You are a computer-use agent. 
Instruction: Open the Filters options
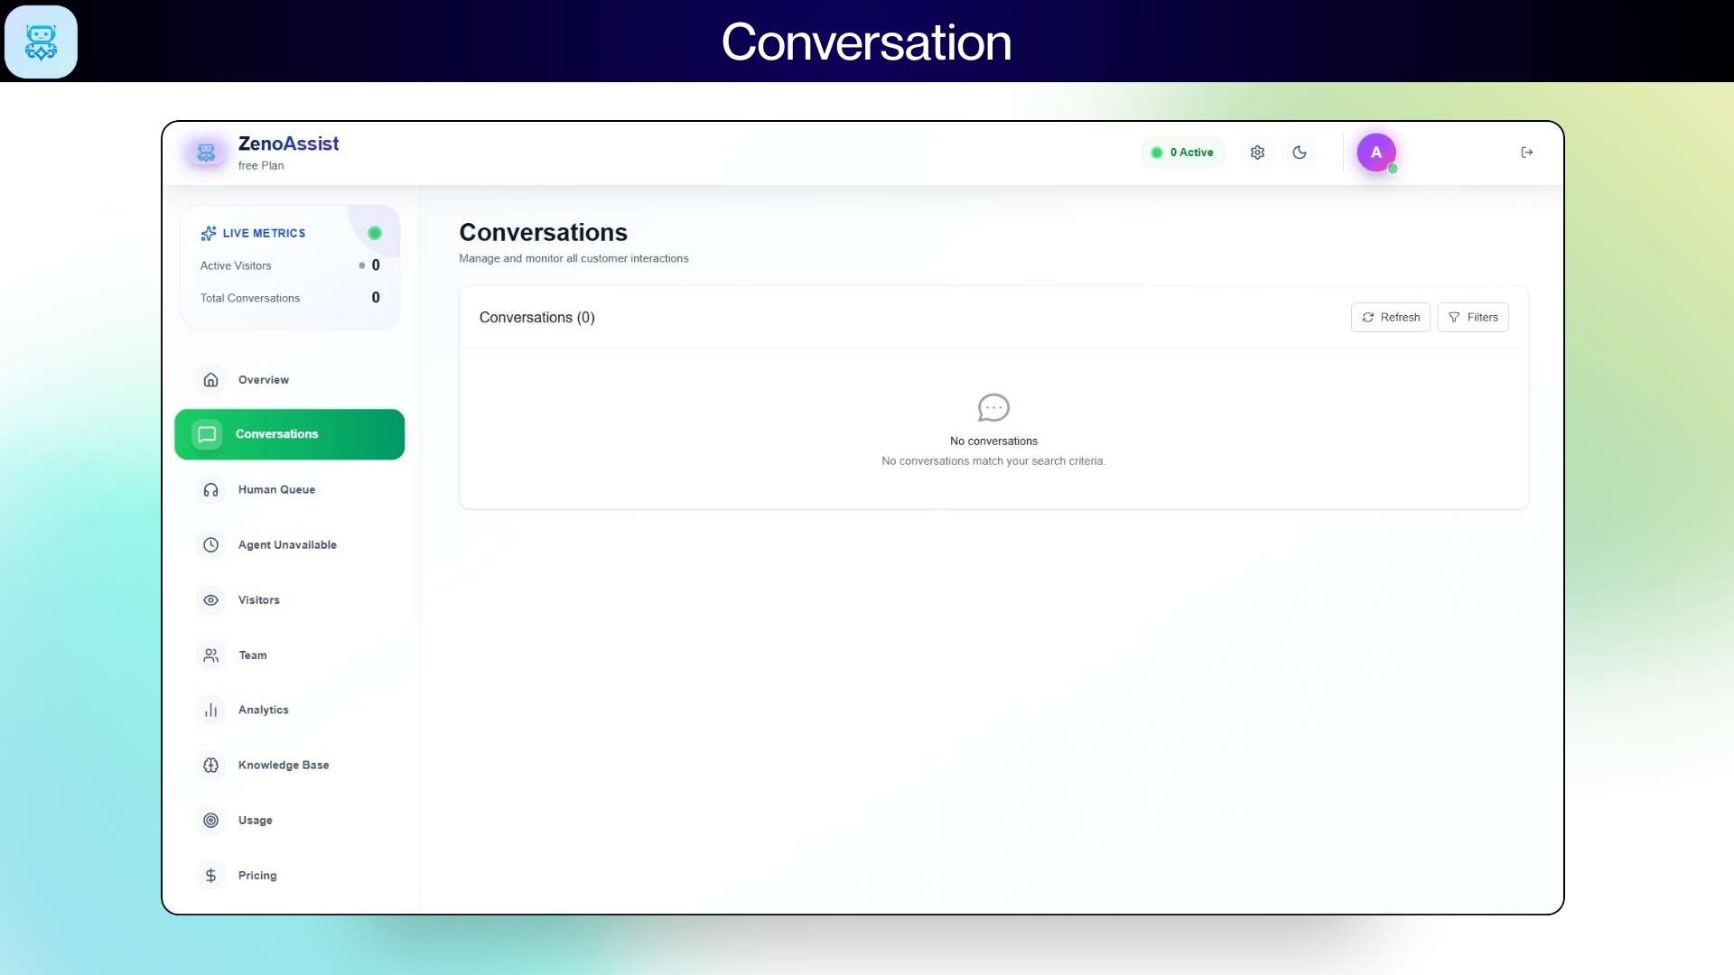(1473, 317)
